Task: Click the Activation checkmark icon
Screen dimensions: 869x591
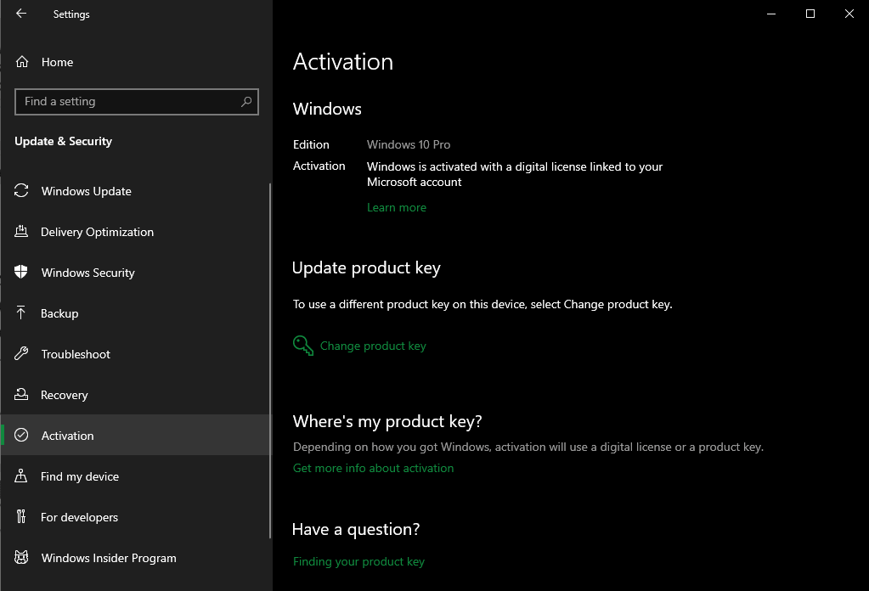Action: click(21, 436)
